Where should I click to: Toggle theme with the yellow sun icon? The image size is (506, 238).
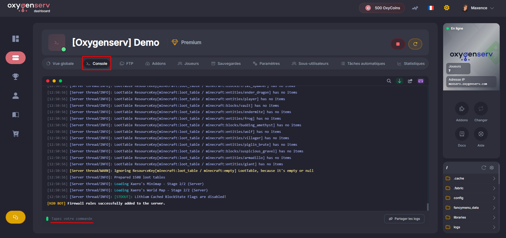447,8
